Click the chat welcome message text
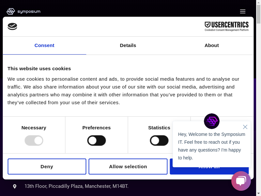The width and height of the screenshot is (261, 196). tap(211, 146)
